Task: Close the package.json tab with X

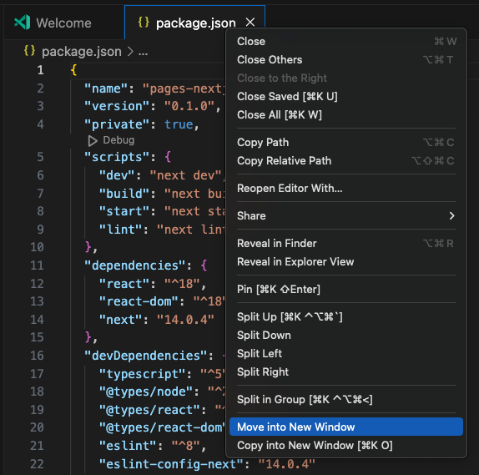Action: point(250,22)
